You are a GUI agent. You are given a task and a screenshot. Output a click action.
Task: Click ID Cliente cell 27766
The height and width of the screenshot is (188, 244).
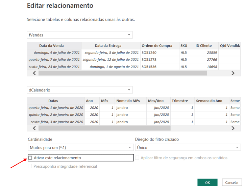tap(206, 60)
